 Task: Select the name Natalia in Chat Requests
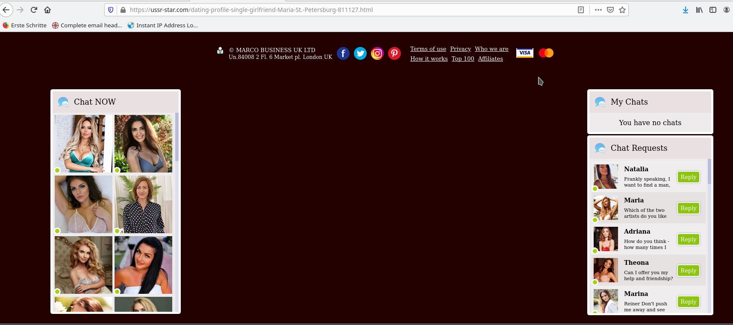pos(636,169)
